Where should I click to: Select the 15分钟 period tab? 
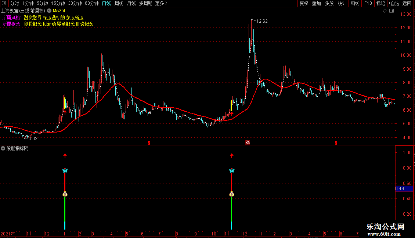pos(58,3)
